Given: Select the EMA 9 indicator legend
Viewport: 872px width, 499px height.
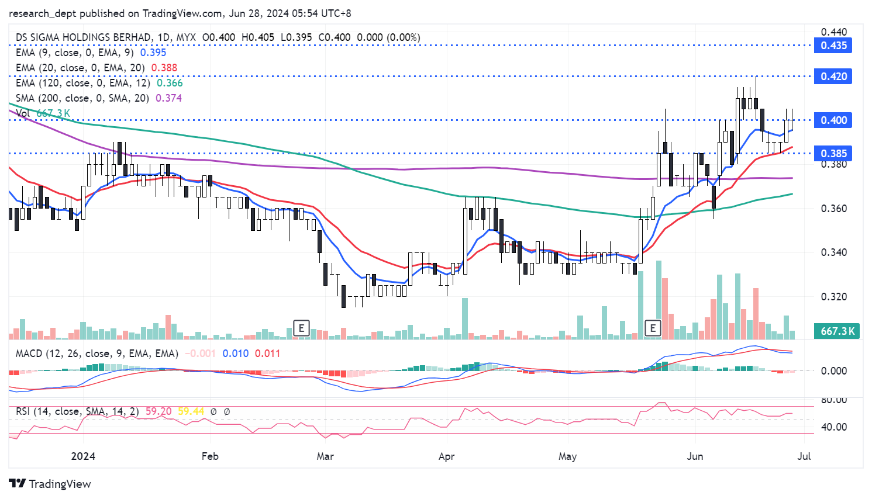Looking at the screenshot, I should coord(74,53).
